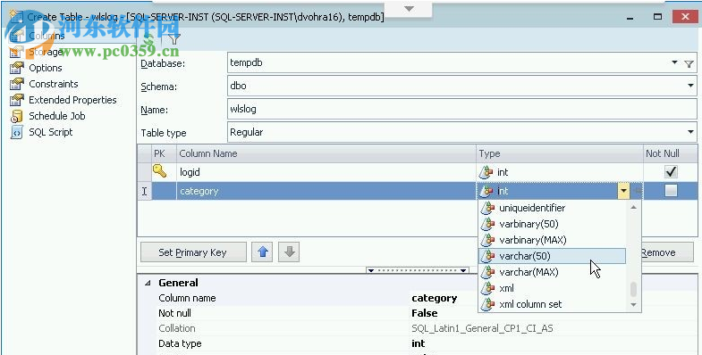Click the Collation property label
This screenshot has height=355, width=702.
[x=177, y=328]
